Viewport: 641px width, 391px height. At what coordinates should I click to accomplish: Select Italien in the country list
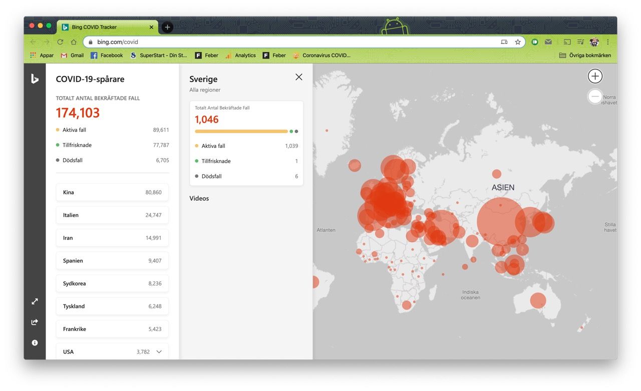112,215
